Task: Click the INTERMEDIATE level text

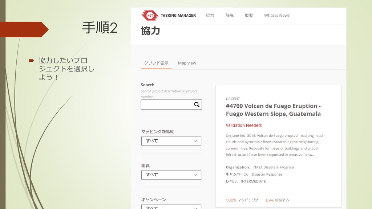Action: pos(253,181)
